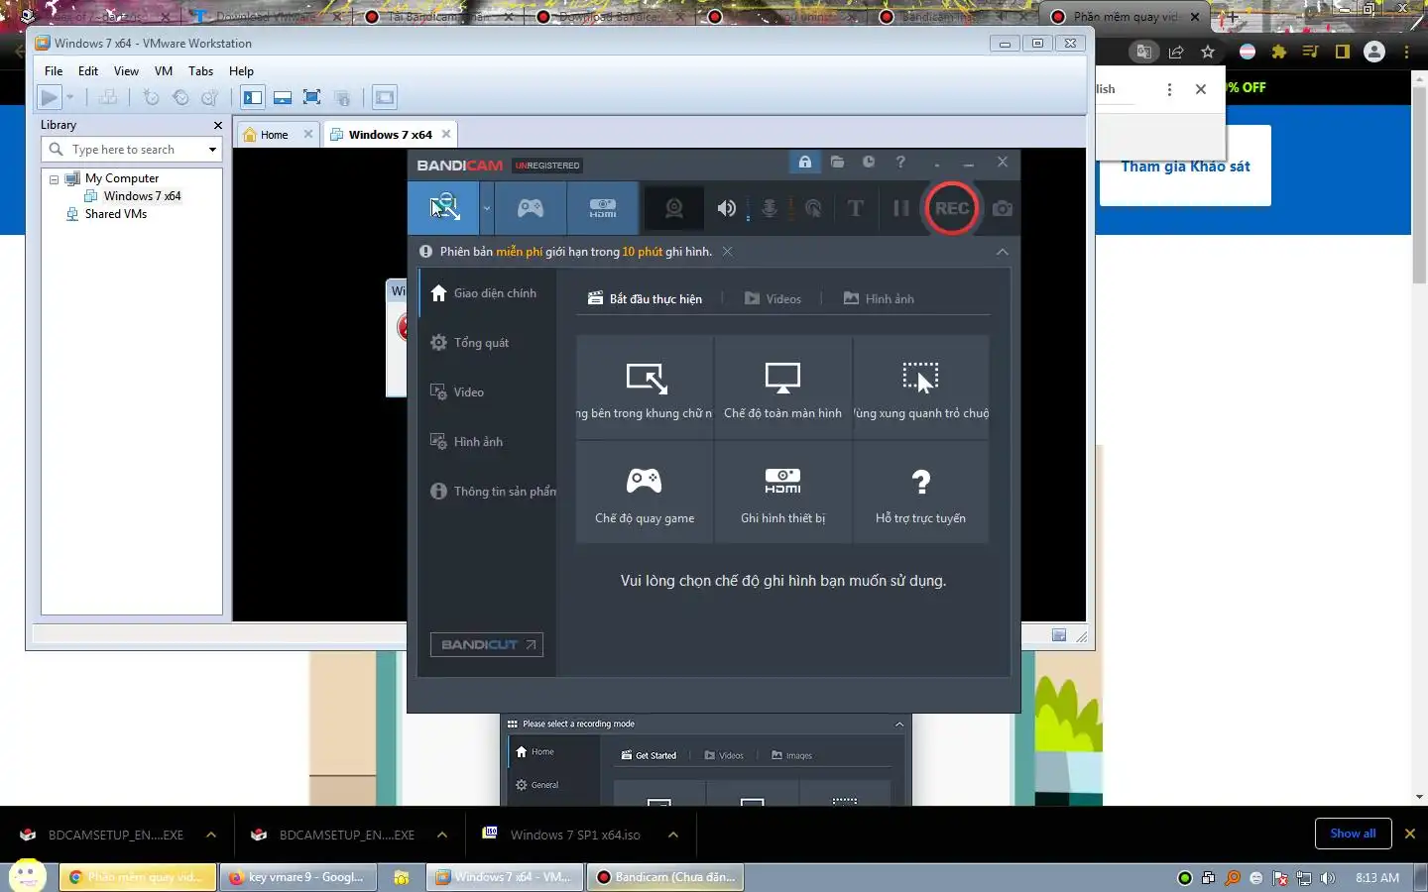This screenshot has height=892, width=1428.
Task: Choose Chế độ toàn màn hình tile
Action: (782, 388)
